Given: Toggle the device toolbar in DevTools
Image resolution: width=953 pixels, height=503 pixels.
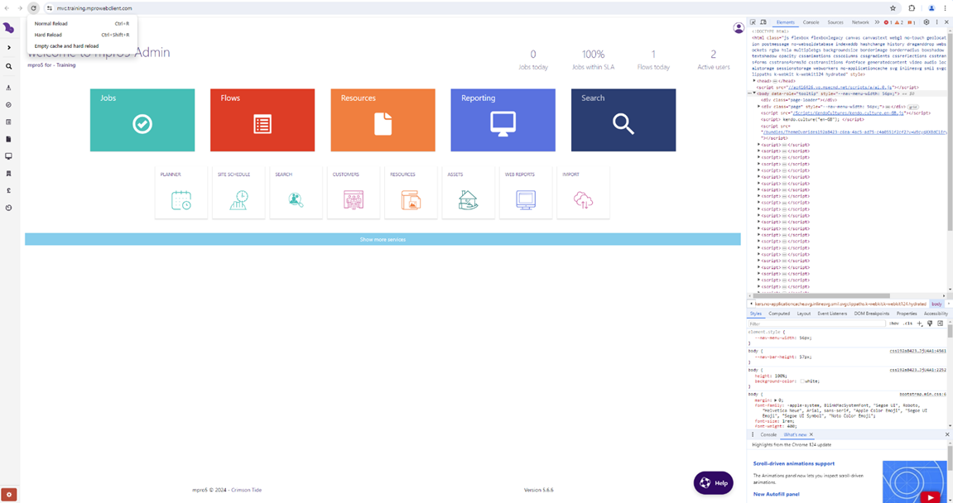Looking at the screenshot, I should pyautogui.click(x=763, y=22).
